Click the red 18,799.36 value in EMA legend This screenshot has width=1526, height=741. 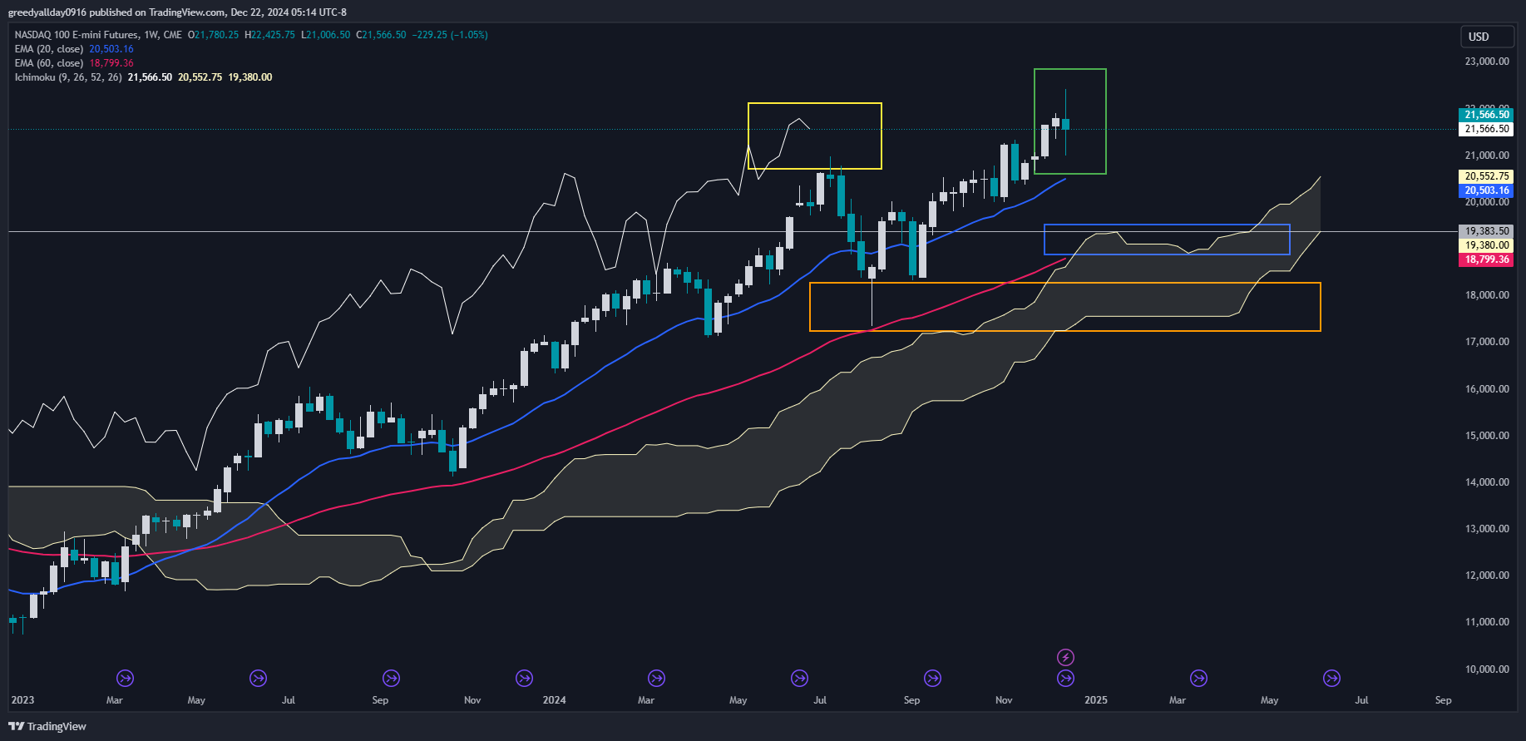point(111,63)
